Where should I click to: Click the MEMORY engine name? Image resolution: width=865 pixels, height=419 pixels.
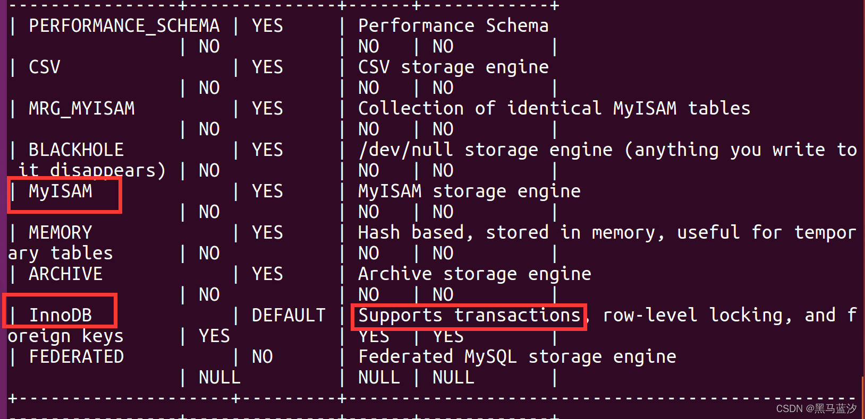coord(61,232)
